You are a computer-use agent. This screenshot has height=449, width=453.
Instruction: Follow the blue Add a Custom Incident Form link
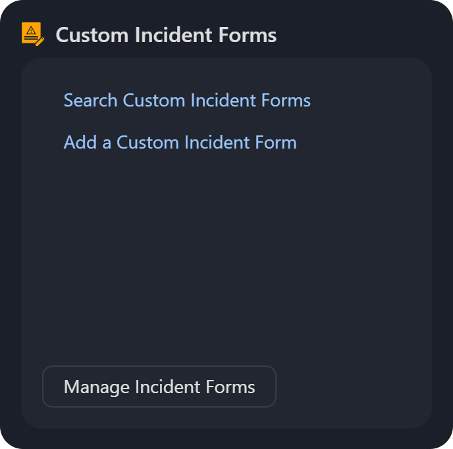coord(180,143)
